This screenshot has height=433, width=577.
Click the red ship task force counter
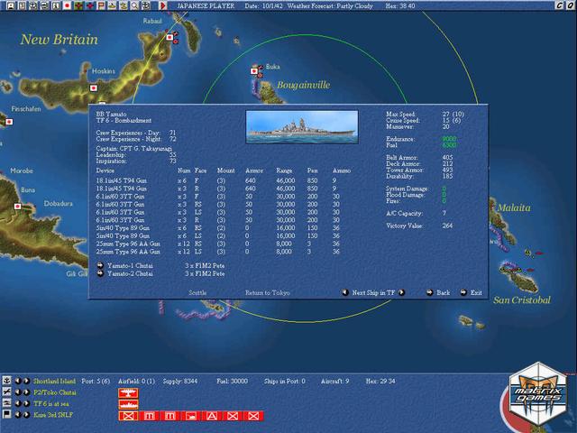128,403
